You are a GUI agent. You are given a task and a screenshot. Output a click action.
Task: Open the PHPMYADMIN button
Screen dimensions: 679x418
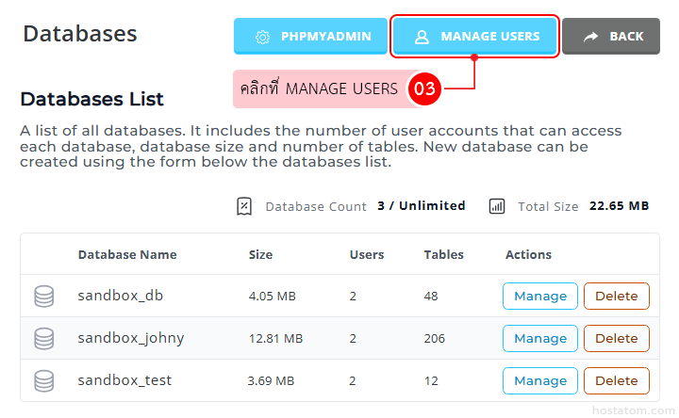pos(310,37)
